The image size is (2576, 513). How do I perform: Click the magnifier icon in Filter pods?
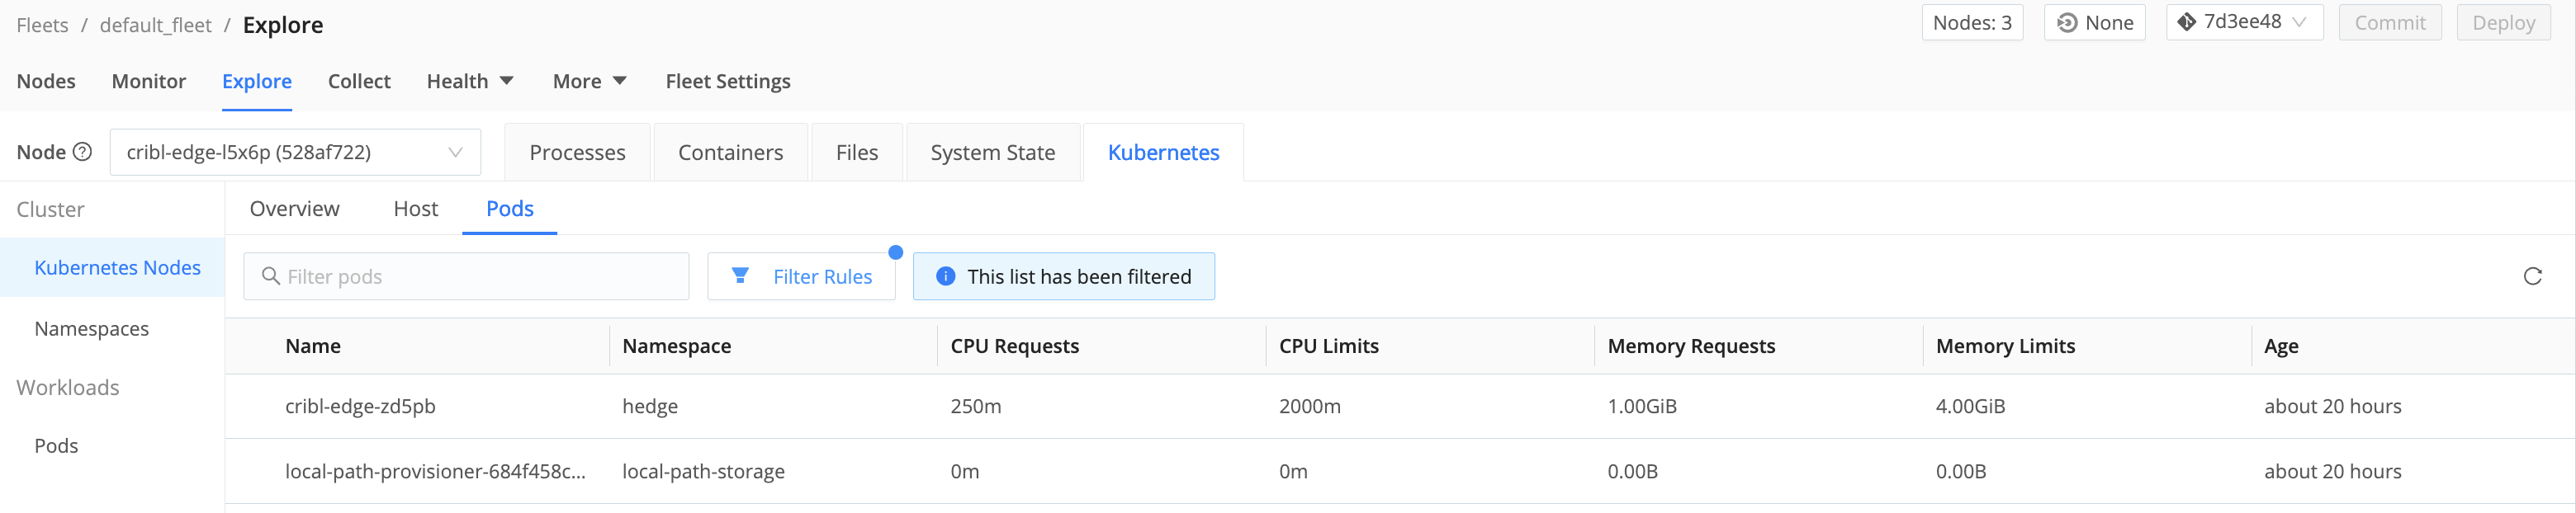pos(270,276)
